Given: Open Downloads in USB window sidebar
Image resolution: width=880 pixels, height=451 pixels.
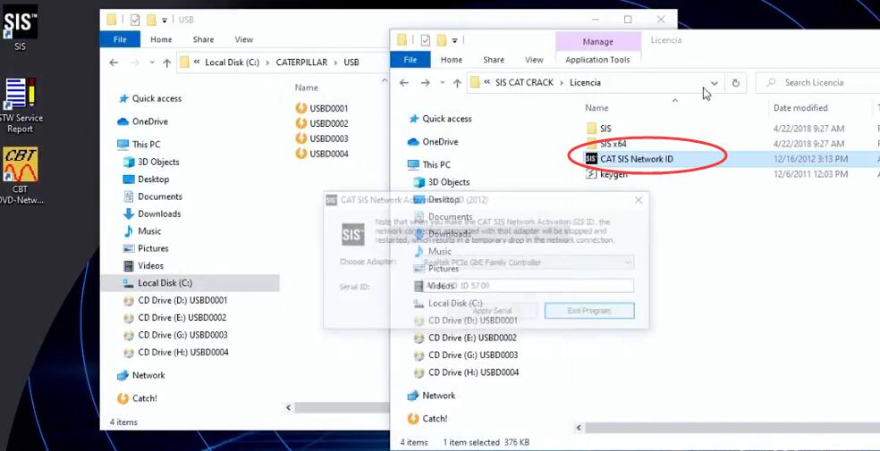Looking at the screenshot, I should click(152, 214).
